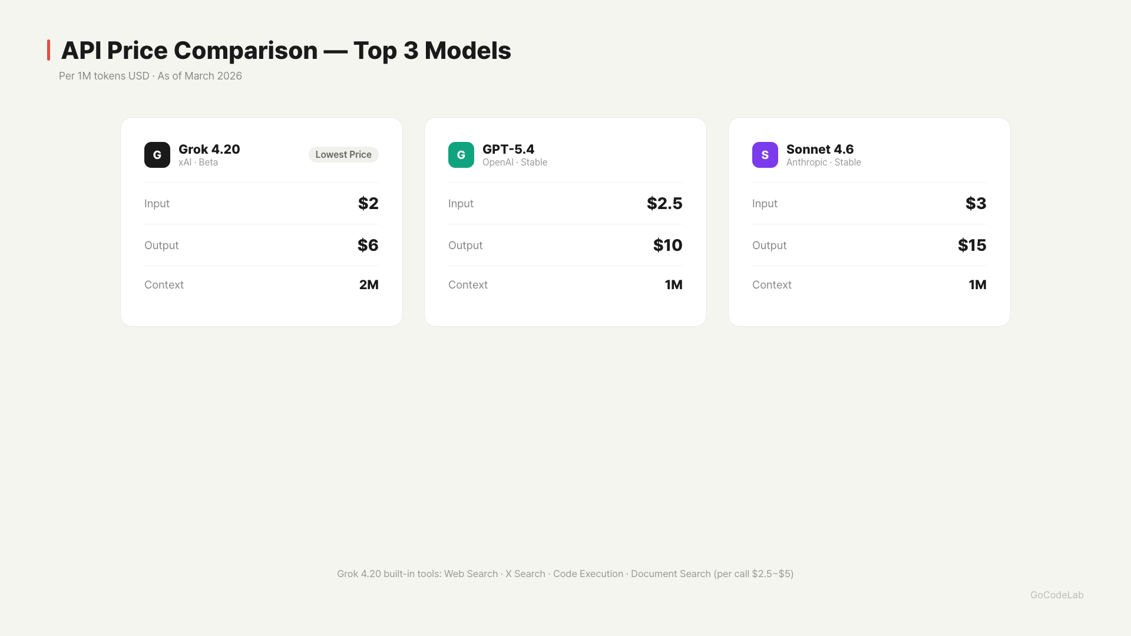Click the "As of March 2026" subtitle
The height and width of the screenshot is (636, 1131).
click(200, 76)
